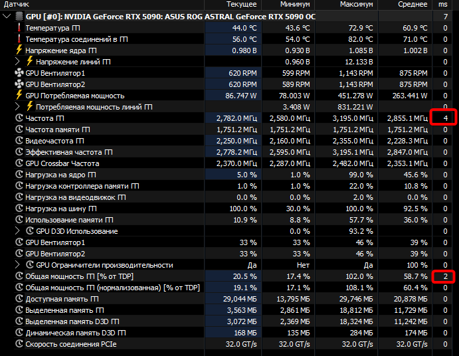
Task: Click icon beside Общая мощность ГП [% от TDP]
Action: pos(19,276)
